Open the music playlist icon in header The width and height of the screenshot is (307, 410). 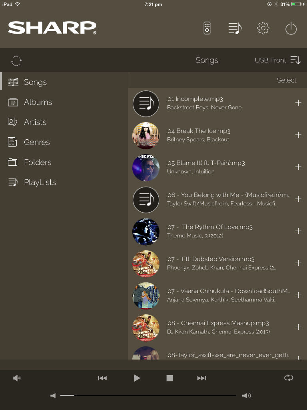click(x=235, y=28)
